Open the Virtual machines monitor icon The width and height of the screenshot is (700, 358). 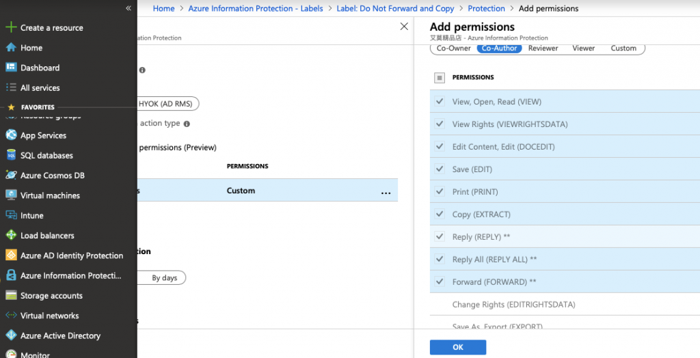[11, 195]
